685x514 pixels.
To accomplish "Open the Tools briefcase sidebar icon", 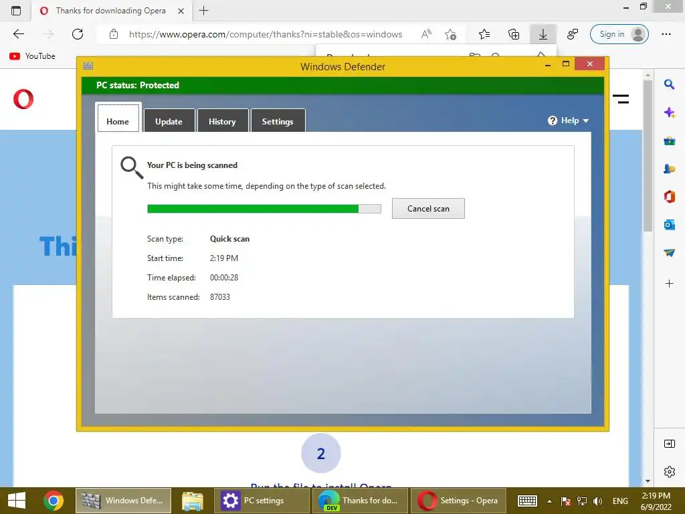I will pos(669,141).
